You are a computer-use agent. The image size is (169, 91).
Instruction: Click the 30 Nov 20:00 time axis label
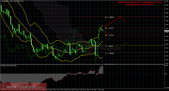pyautogui.click(x=86, y=90)
